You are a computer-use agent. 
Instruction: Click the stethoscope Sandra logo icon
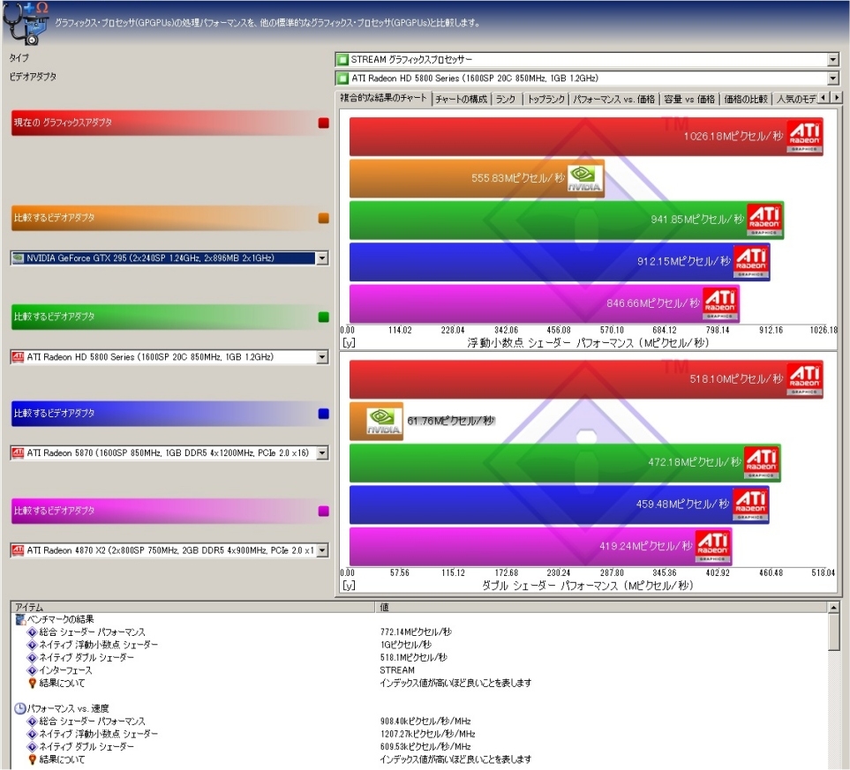coord(25,23)
